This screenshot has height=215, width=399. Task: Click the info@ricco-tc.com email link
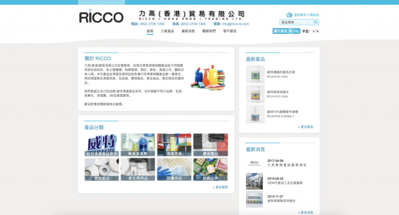[x=236, y=24]
